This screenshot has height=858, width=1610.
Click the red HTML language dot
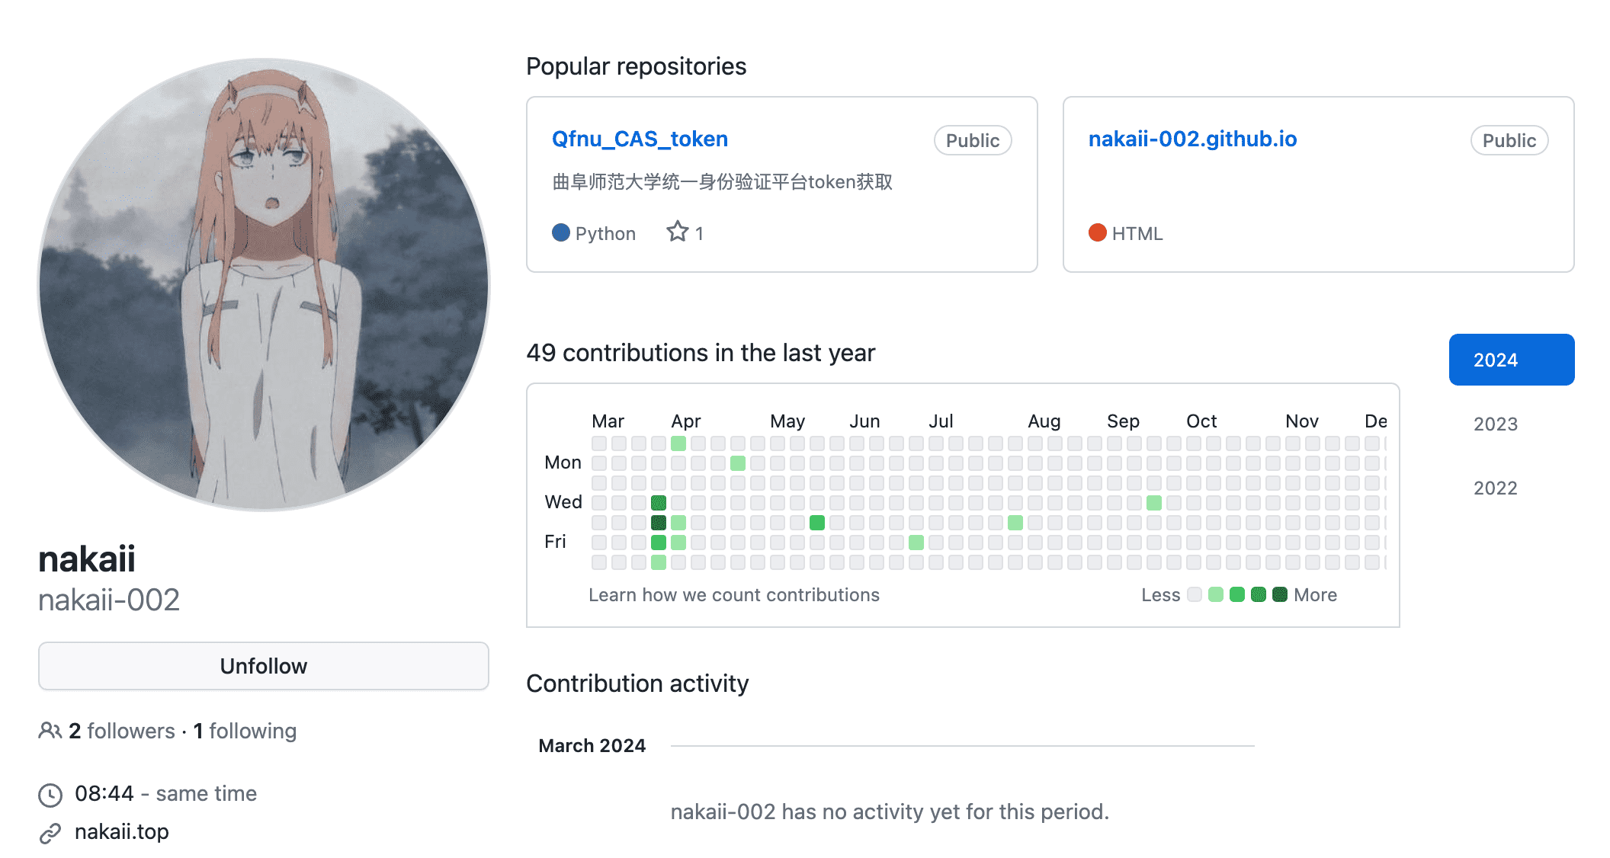[x=1097, y=232]
